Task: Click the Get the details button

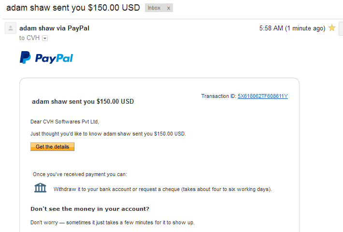Action: 52,147
